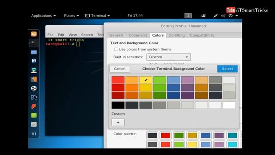This screenshot has height=155, width=275.
Task: Click the network status icon in top bar
Action: [216, 16]
